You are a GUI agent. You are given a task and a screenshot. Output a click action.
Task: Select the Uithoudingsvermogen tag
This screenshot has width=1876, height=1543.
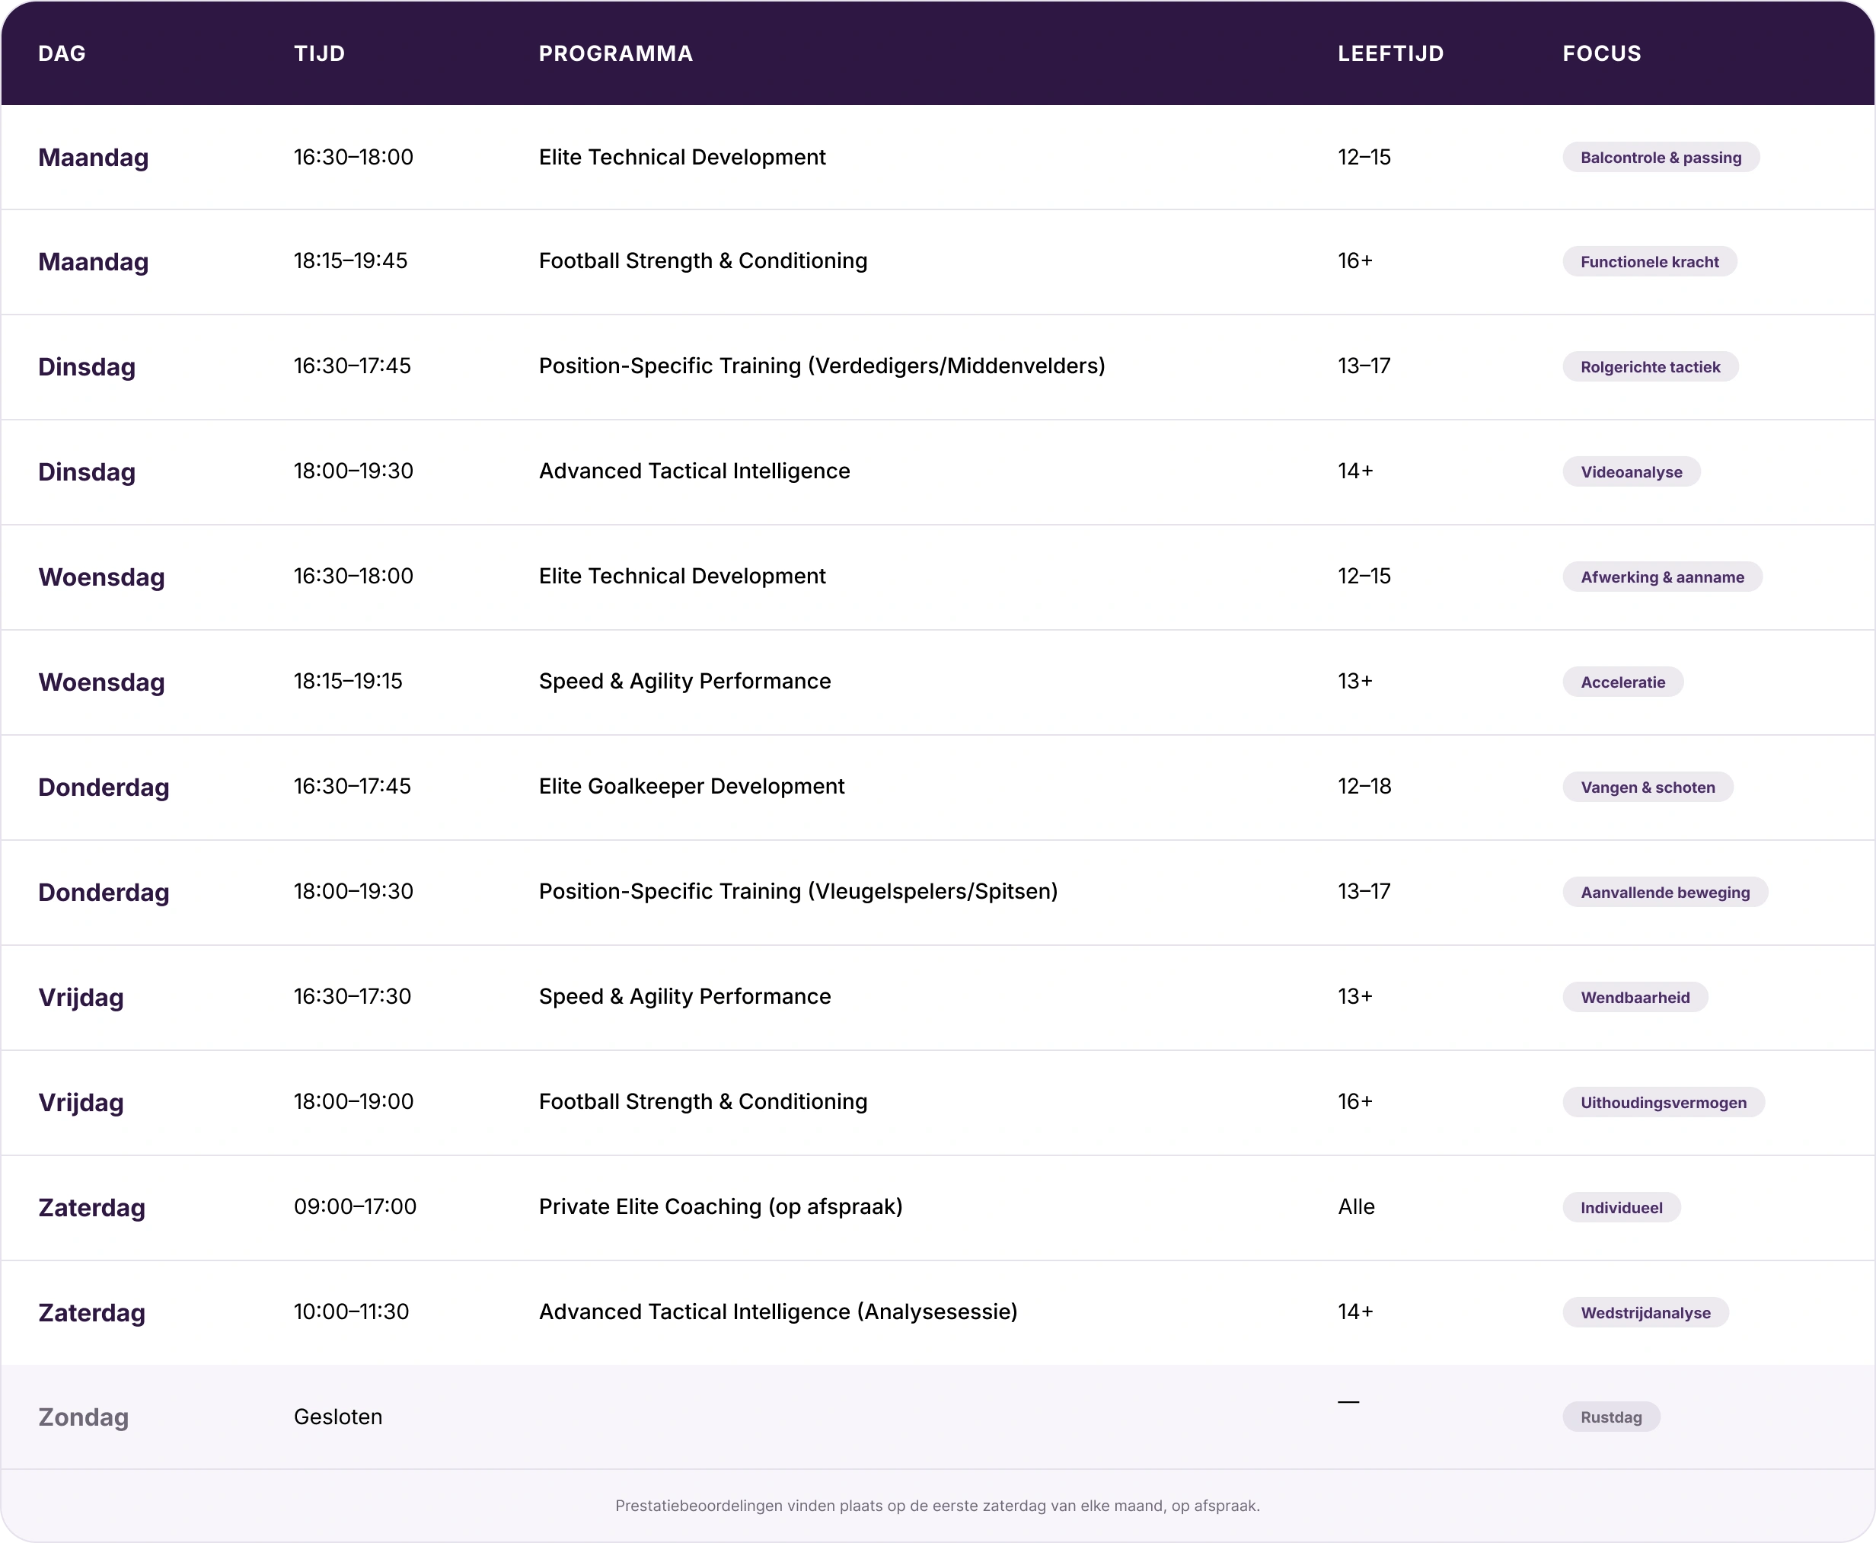1664,1102
